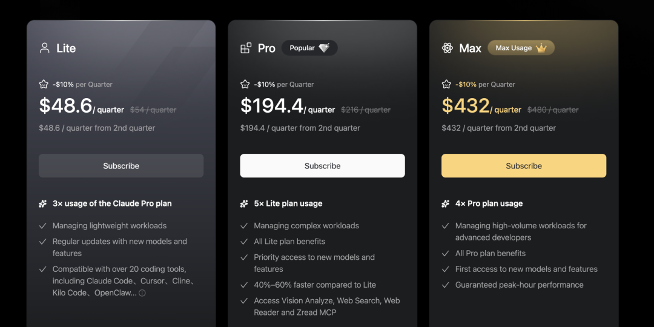Subscribe to the Lite plan
654x327 pixels.
click(121, 166)
